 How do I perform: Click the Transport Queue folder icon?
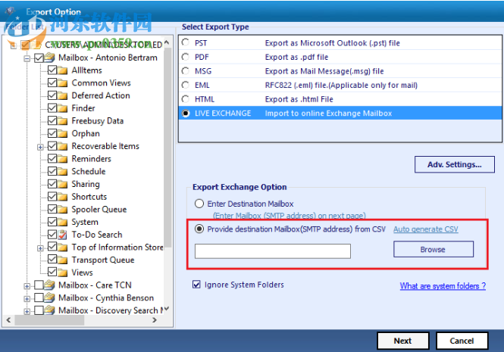[x=63, y=260]
